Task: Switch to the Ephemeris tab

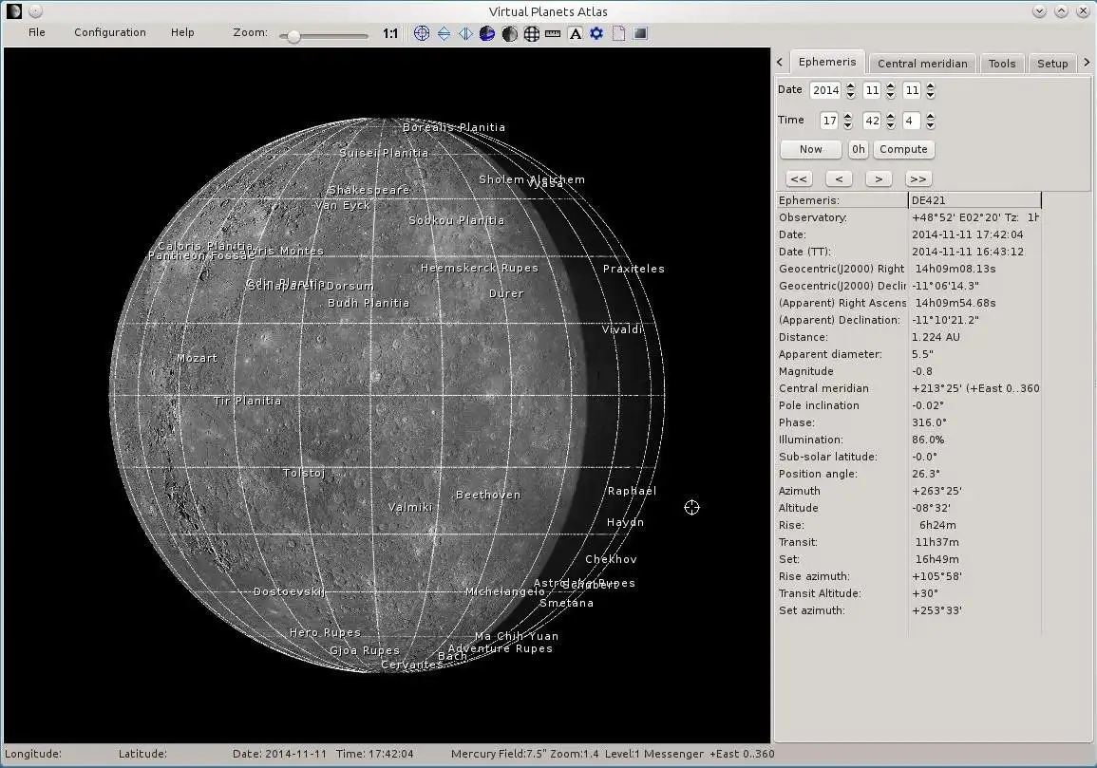Action: [x=827, y=62]
